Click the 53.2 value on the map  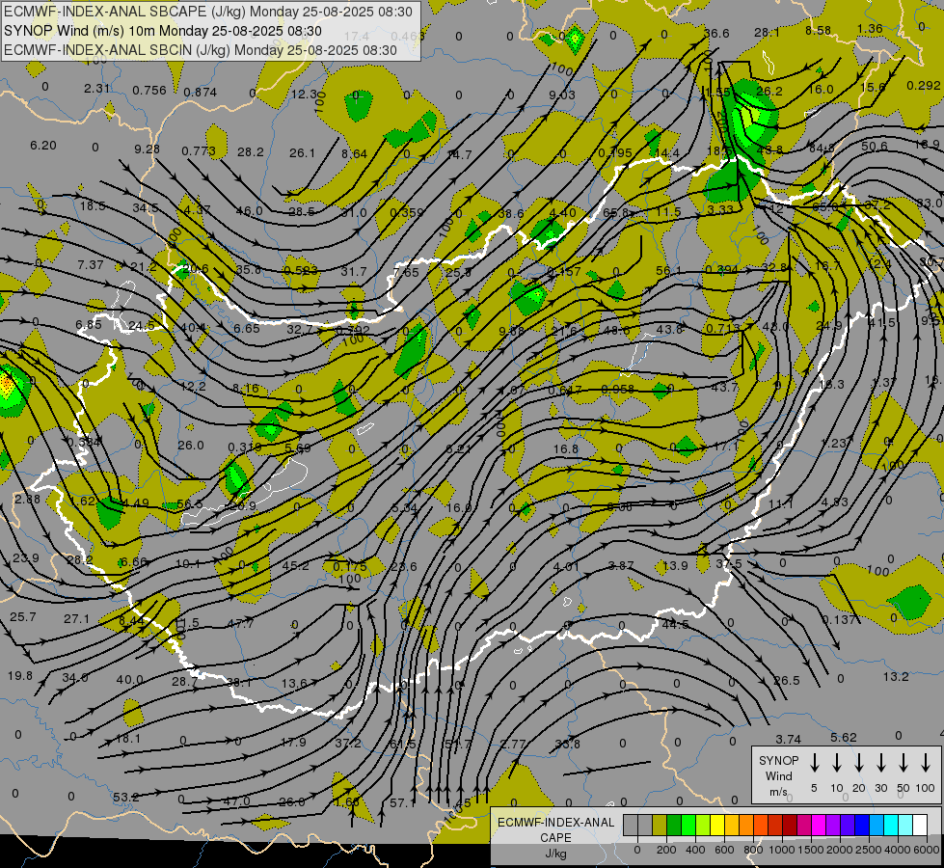125,798
